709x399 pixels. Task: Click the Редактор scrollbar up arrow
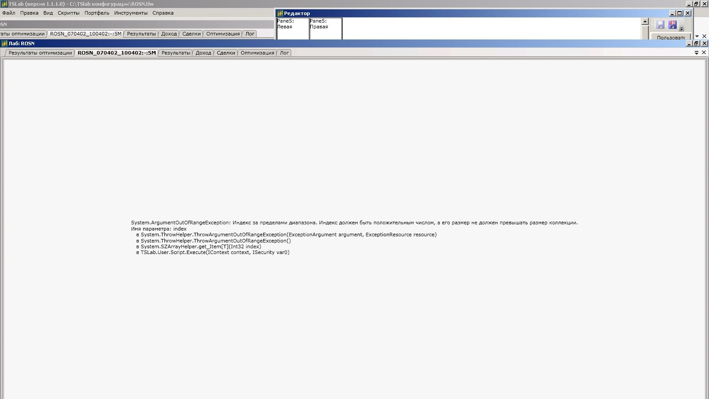645,21
